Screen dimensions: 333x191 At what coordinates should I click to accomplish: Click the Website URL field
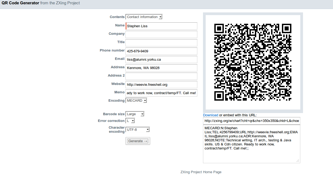(161, 84)
